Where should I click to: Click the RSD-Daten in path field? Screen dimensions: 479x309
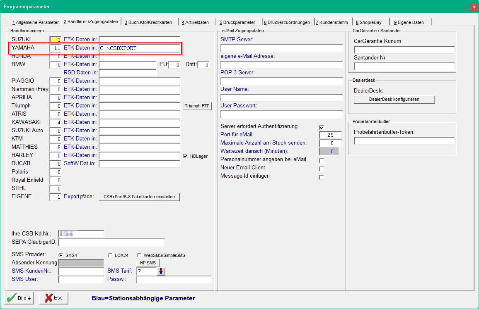(x=127, y=73)
